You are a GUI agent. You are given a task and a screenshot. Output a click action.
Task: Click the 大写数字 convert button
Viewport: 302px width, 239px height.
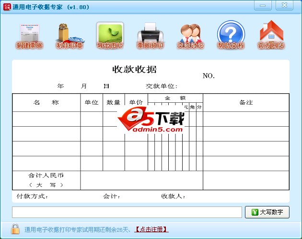coord(267,212)
